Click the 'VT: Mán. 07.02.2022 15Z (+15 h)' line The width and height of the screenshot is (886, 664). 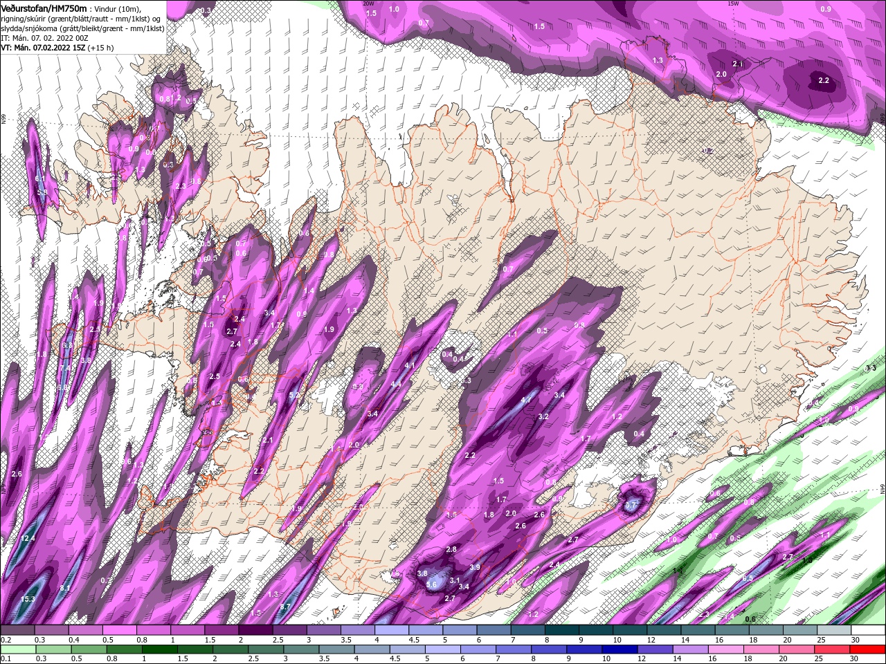tap(57, 48)
